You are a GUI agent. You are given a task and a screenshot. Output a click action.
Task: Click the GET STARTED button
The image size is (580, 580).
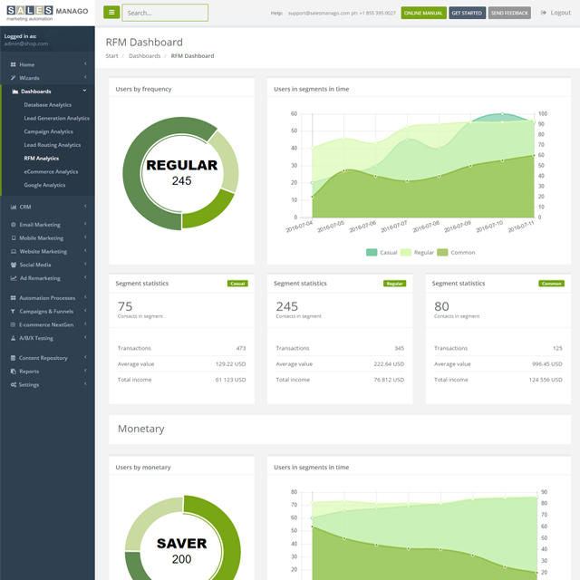coord(467,13)
